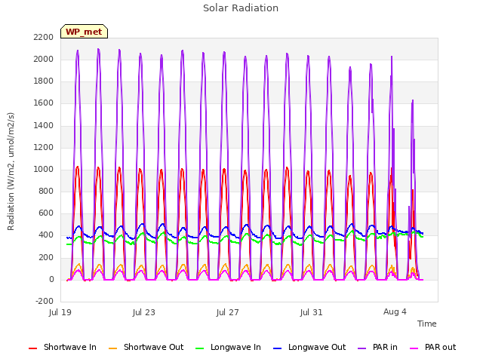Click the Jul 31 x-axis tick label
This screenshot has width=483, height=362.
[312, 312]
